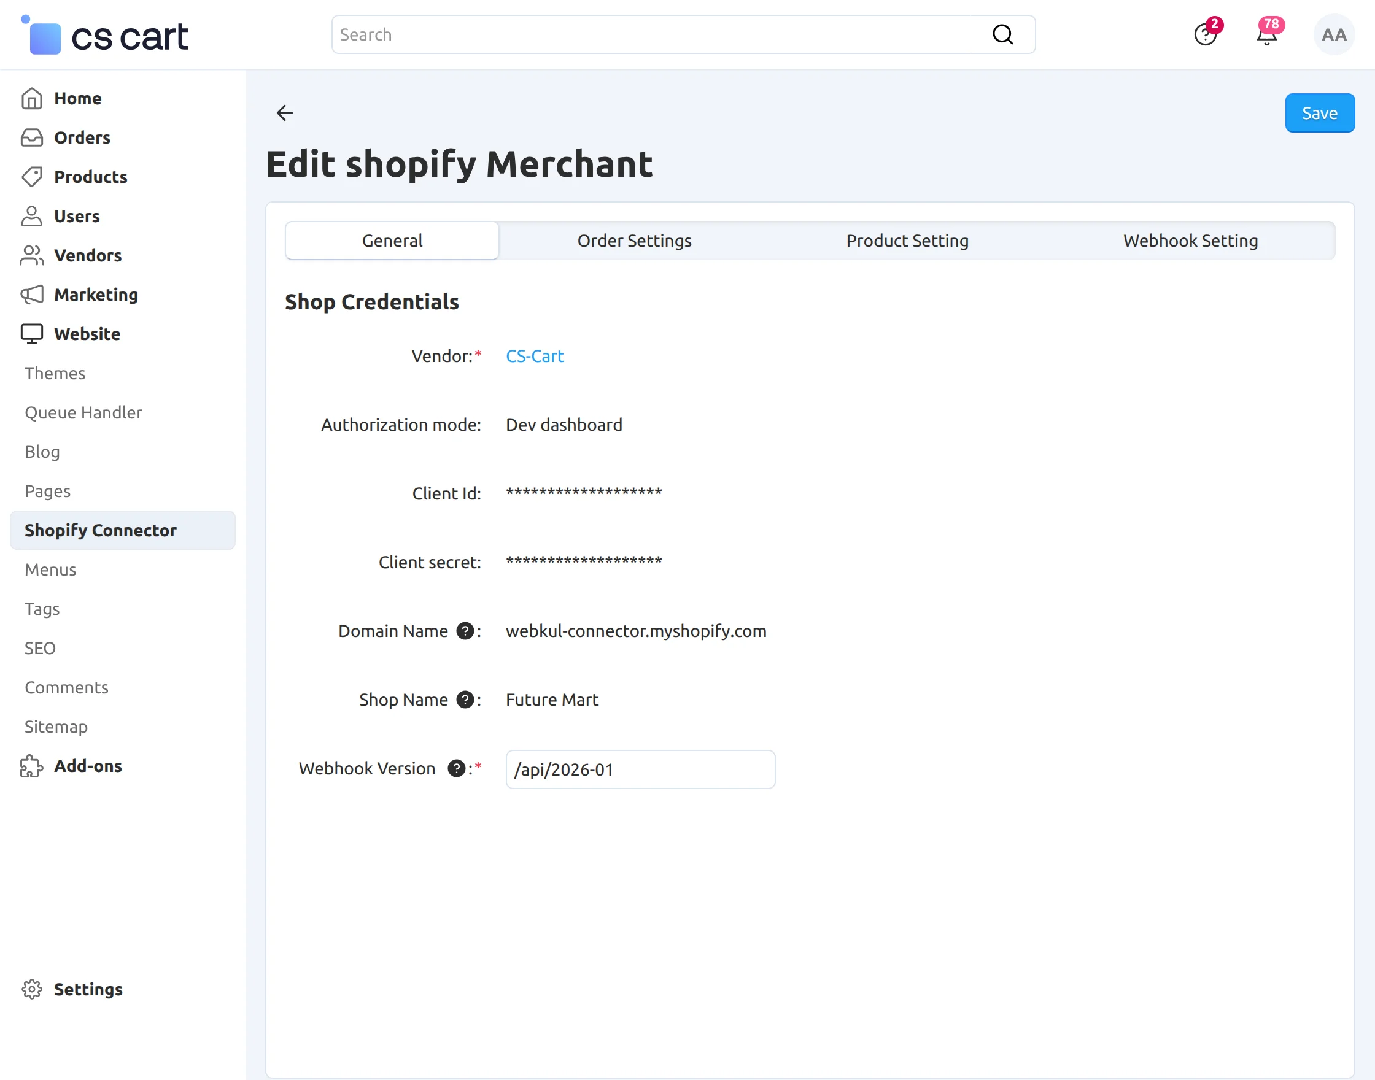Click the Domain Name help tooltip icon

click(x=465, y=631)
